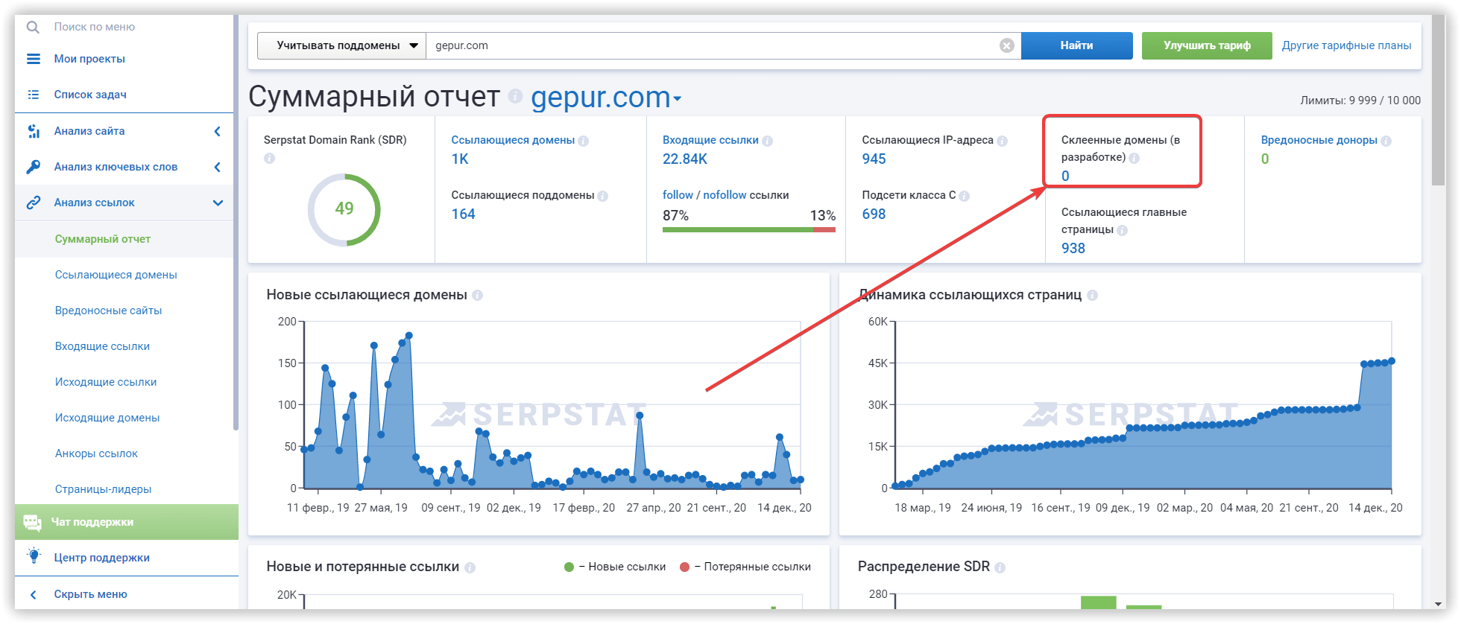Click the nofollow links link

tap(725, 194)
